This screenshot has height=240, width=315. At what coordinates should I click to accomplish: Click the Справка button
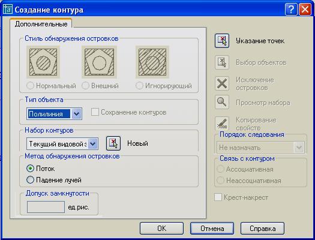coord(262,229)
